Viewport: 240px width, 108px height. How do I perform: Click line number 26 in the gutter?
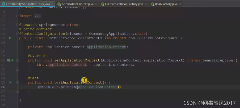(3, 87)
